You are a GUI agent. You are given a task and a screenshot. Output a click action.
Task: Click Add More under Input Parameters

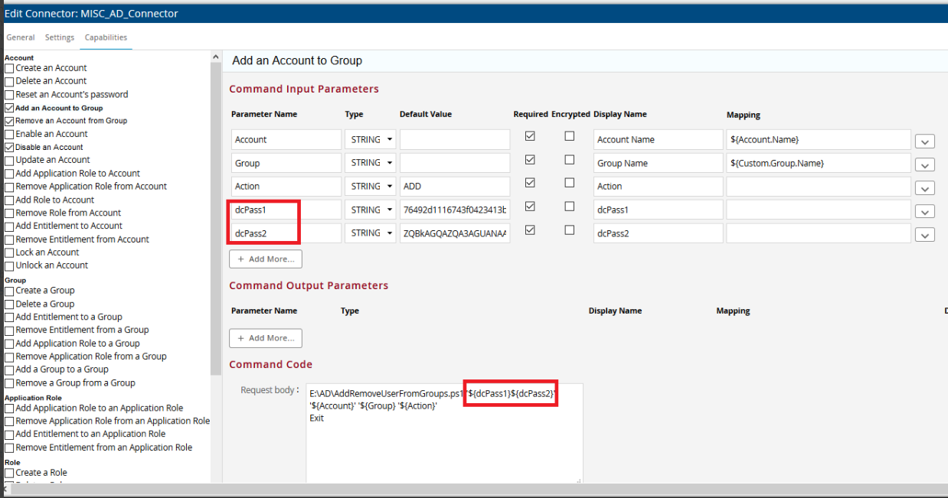pos(266,259)
